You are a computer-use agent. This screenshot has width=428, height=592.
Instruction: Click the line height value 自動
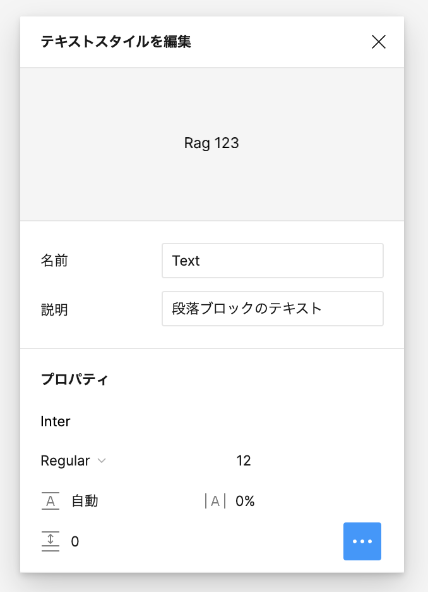(85, 502)
